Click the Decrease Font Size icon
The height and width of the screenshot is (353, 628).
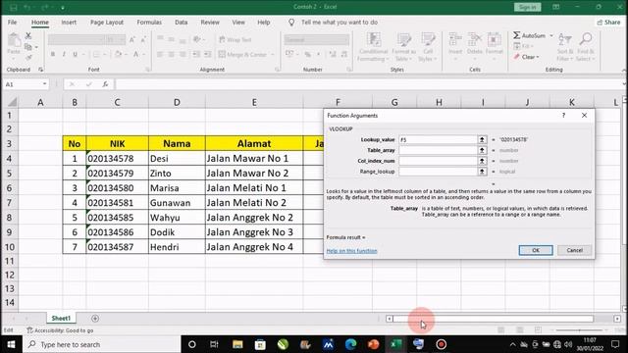(143, 39)
